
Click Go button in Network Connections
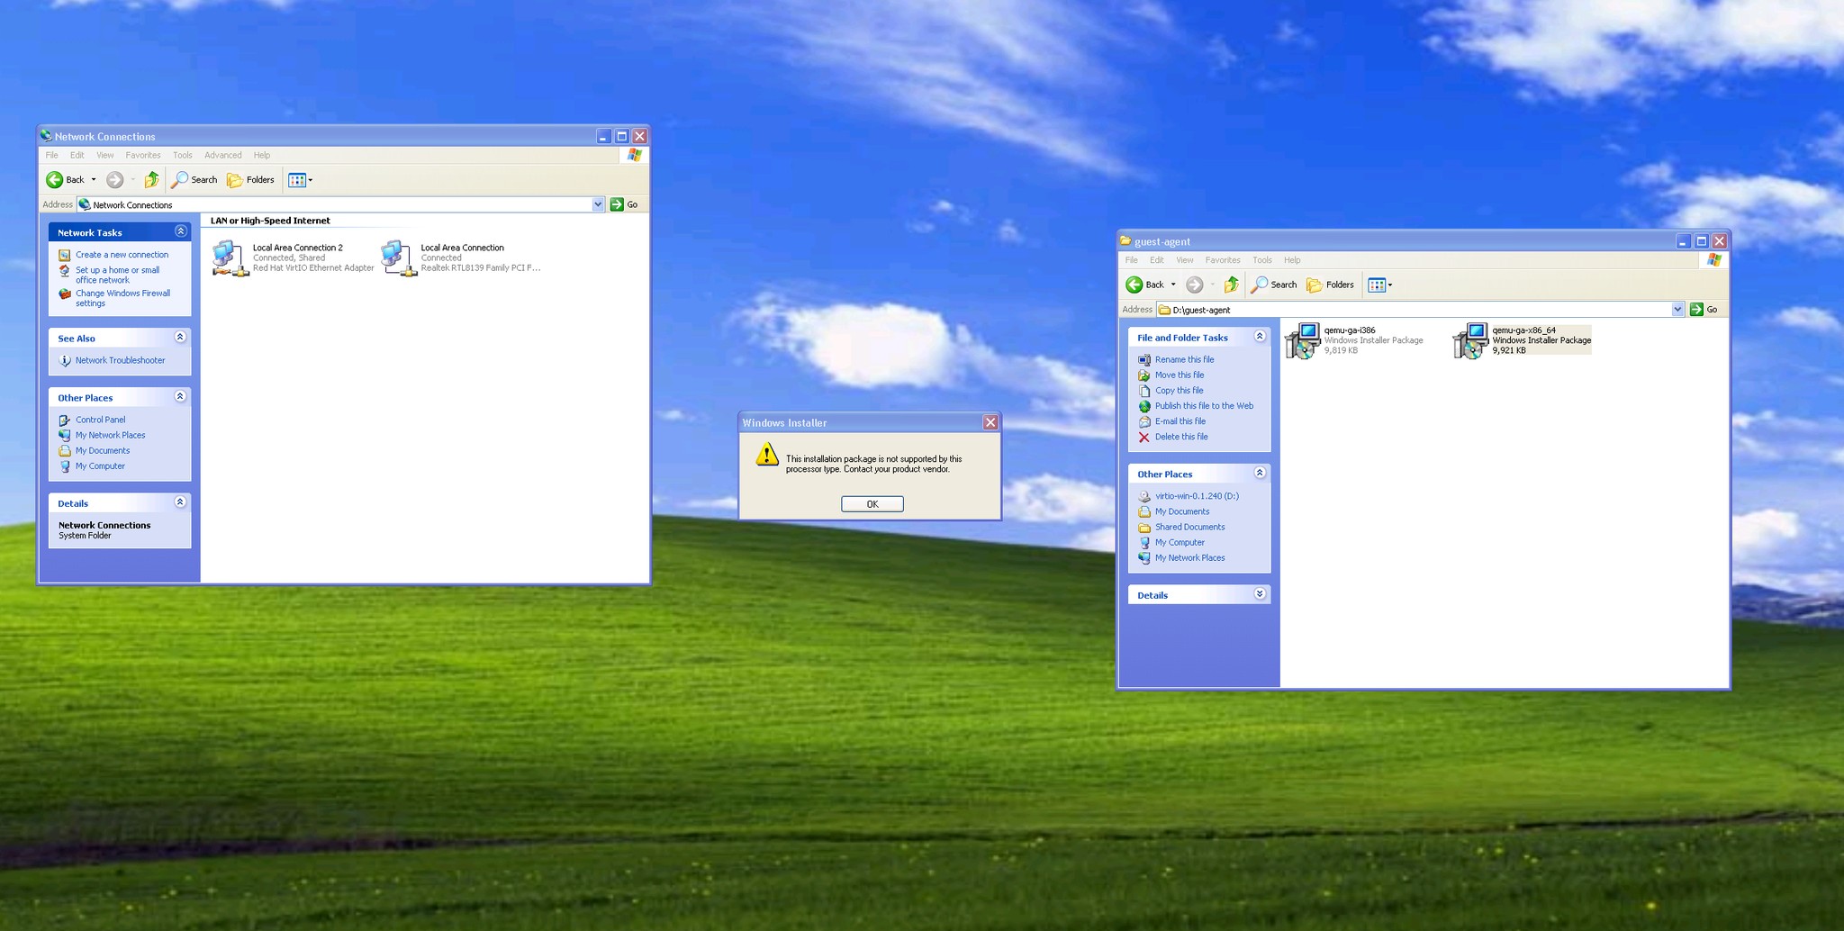624,204
